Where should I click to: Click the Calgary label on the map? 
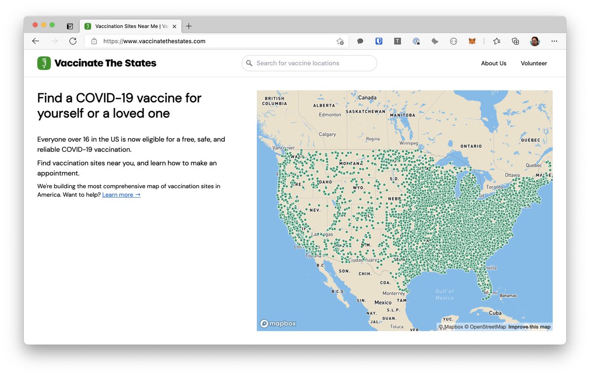327,134
